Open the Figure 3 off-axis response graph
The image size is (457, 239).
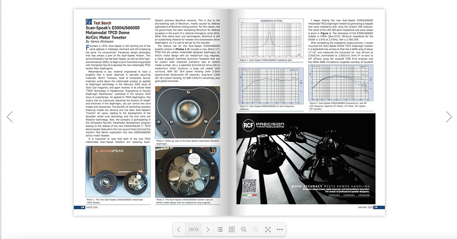[341, 83]
